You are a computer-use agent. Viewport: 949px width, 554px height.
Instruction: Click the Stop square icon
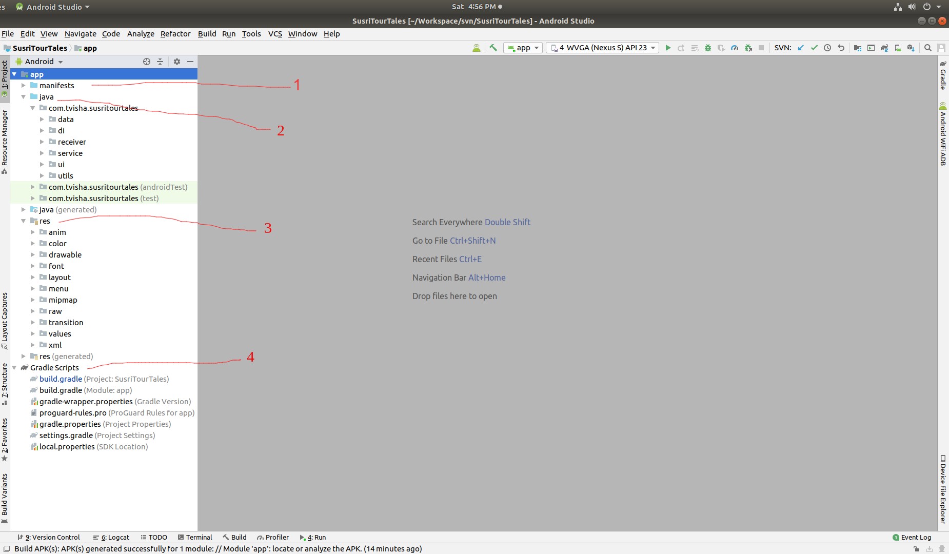click(761, 48)
